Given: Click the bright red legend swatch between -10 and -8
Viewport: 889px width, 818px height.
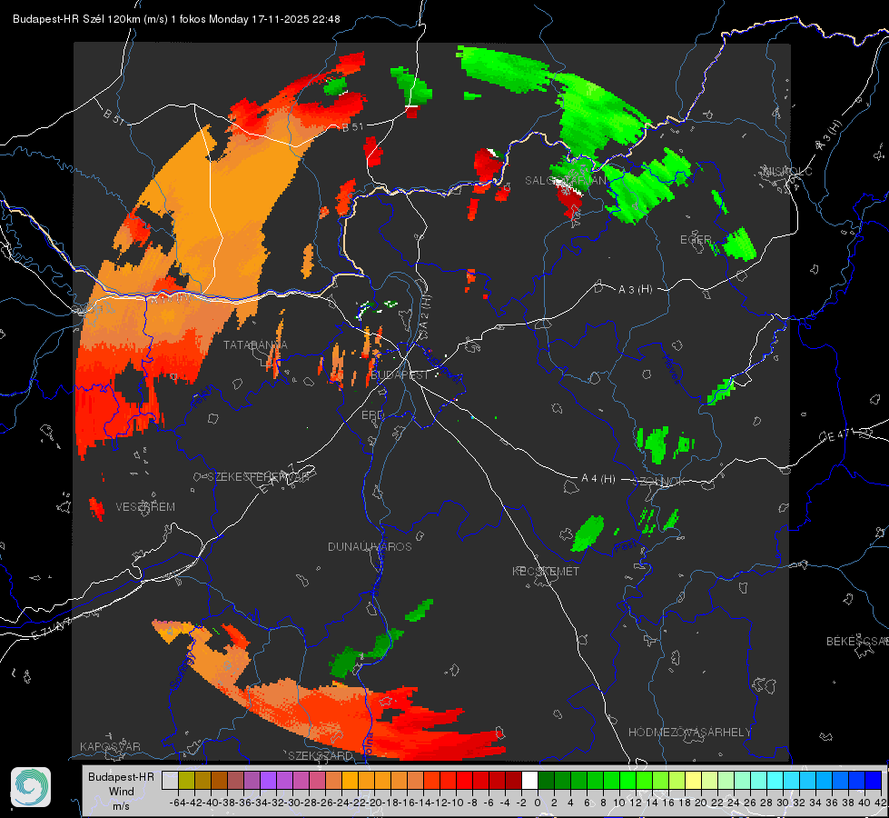Looking at the screenshot, I should pyautogui.click(x=464, y=780).
